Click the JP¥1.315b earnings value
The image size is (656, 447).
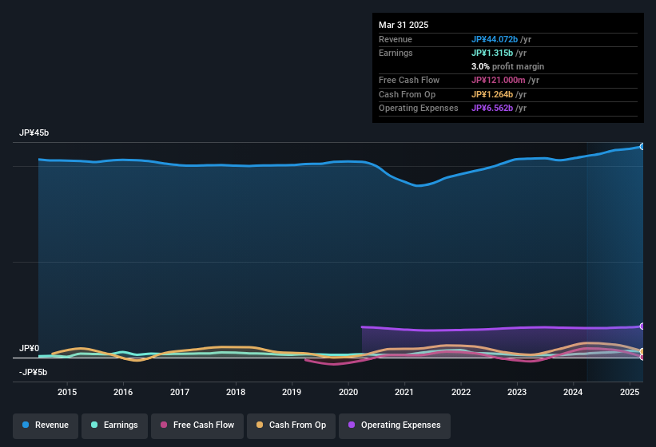click(492, 53)
